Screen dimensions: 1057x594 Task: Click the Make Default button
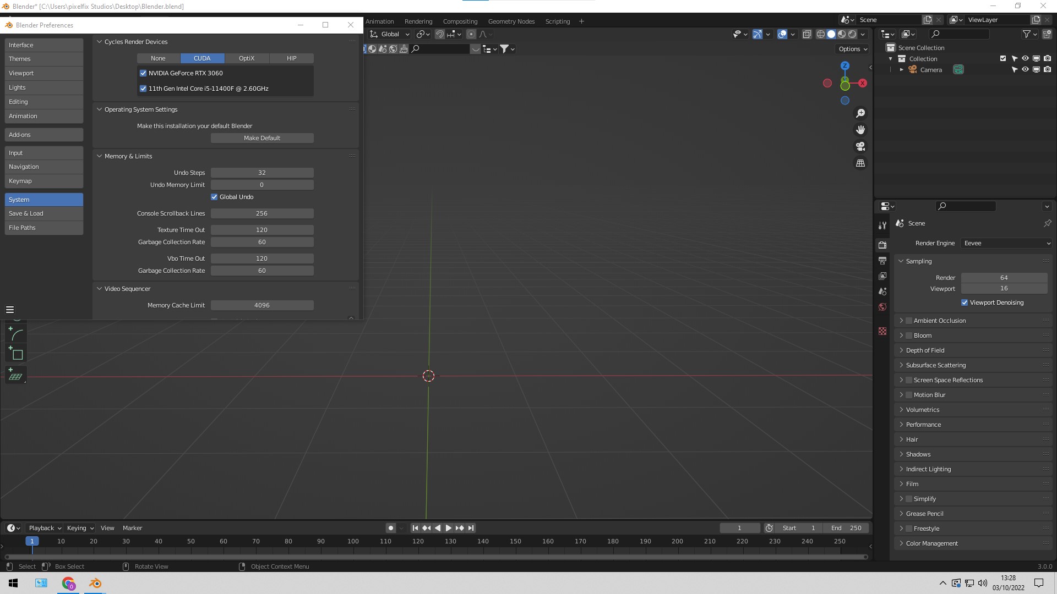(x=262, y=138)
